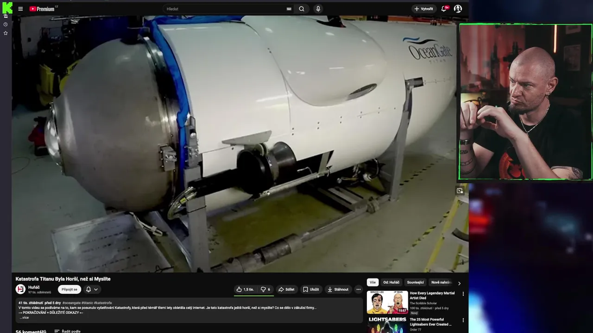Image resolution: width=593 pixels, height=333 pixels.
Task: Click the Připojit se join button
Action: 69,290
